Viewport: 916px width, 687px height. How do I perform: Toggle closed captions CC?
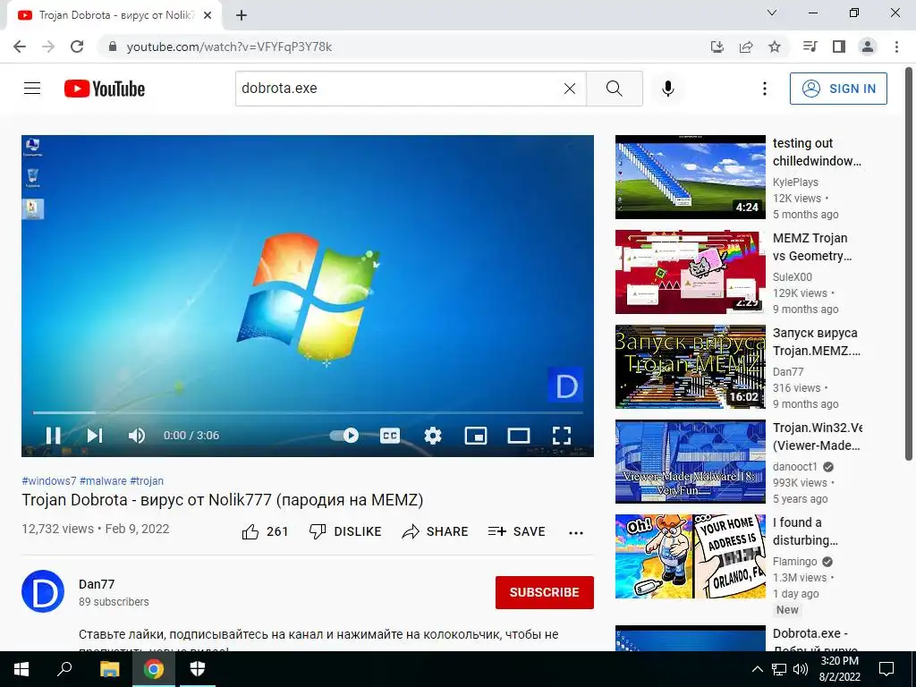[390, 436]
